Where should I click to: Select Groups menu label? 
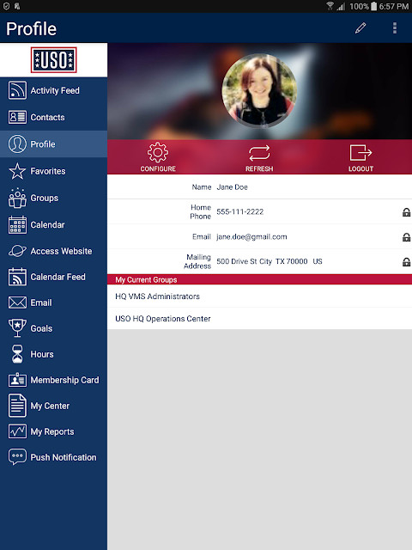point(45,198)
